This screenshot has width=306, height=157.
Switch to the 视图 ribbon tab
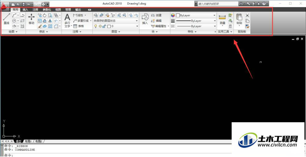pyautogui.click(x=58, y=9)
